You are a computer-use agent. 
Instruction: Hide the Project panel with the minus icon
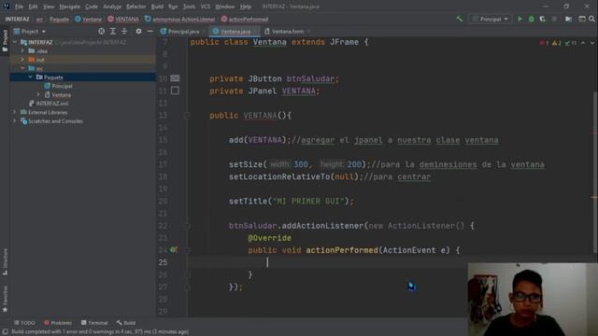point(149,31)
